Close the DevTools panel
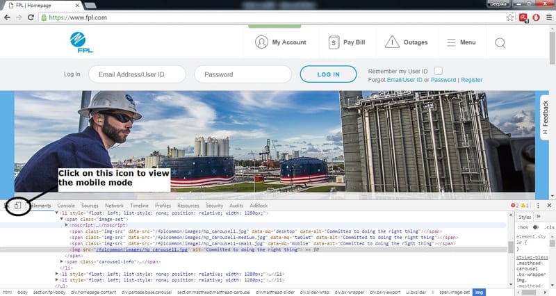The height and width of the screenshot is (296, 556). coord(548,206)
